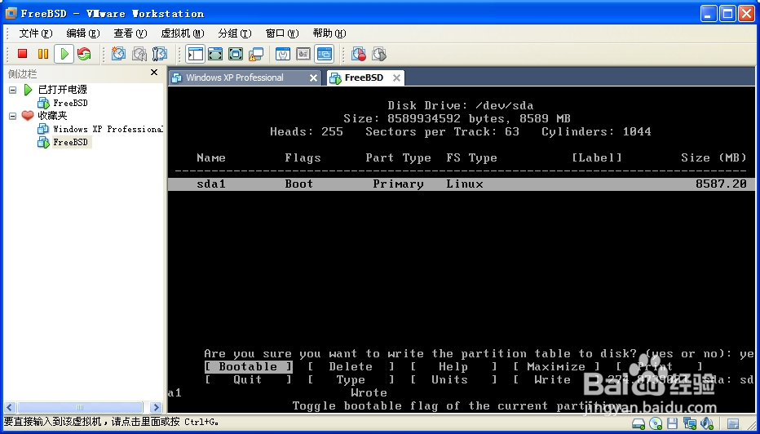The height and width of the screenshot is (434, 760).
Task: Select the 收藏夹 tree node
Action: pyautogui.click(x=52, y=116)
